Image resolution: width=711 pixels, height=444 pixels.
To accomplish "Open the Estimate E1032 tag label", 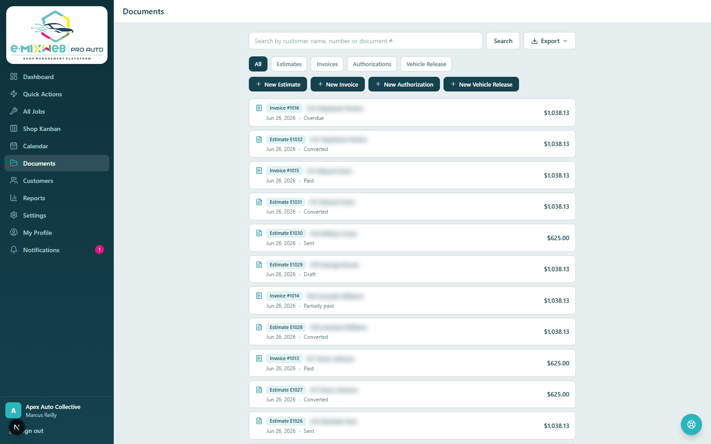I will [286, 139].
